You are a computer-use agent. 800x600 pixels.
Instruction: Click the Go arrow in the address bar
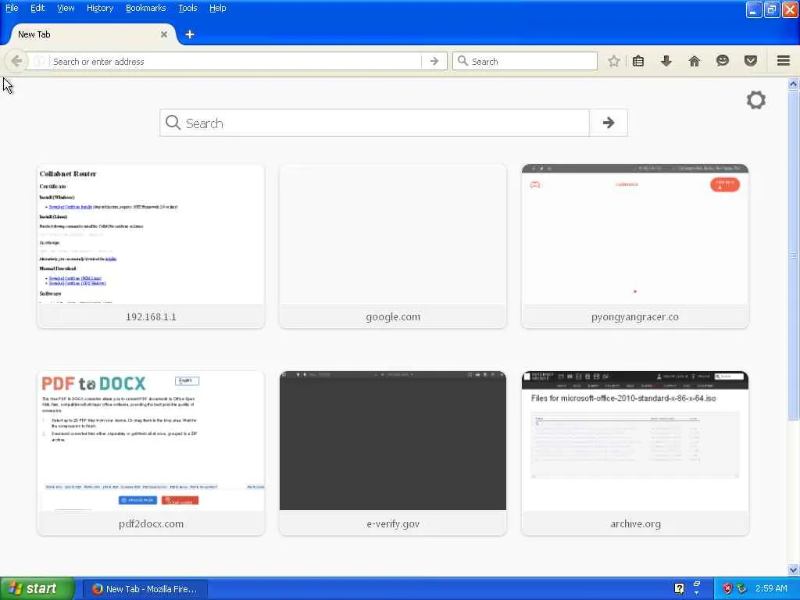tap(434, 61)
